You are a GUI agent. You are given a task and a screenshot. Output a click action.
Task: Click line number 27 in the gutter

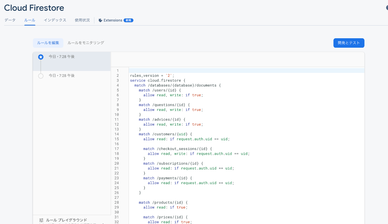(116, 198)
